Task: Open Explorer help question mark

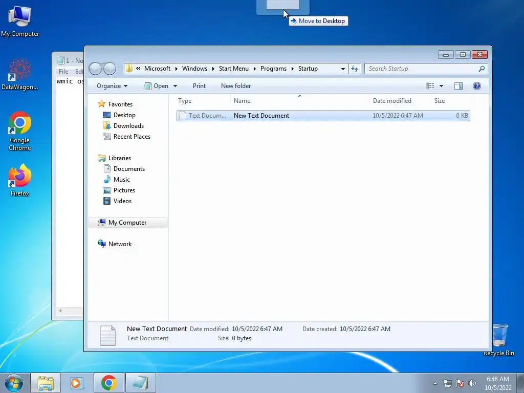Action: pyautogui.click(x=477, y=86)
